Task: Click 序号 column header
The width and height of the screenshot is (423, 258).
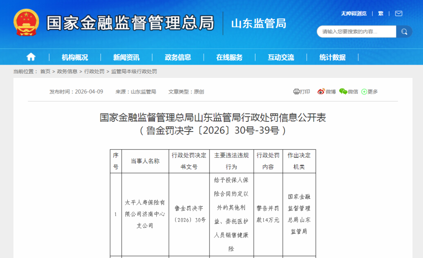Action: tap(116, 161)
